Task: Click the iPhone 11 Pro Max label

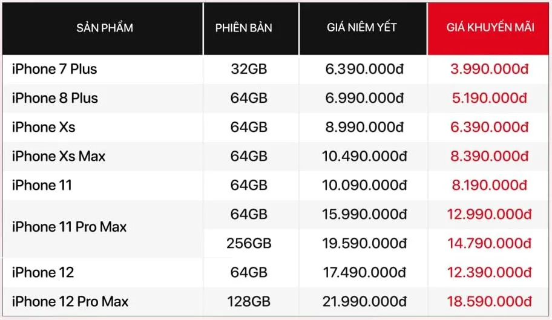Action: (70, 227)
